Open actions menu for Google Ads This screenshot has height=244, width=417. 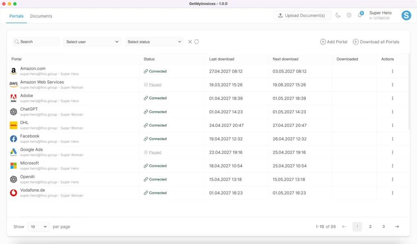[392, 152]
